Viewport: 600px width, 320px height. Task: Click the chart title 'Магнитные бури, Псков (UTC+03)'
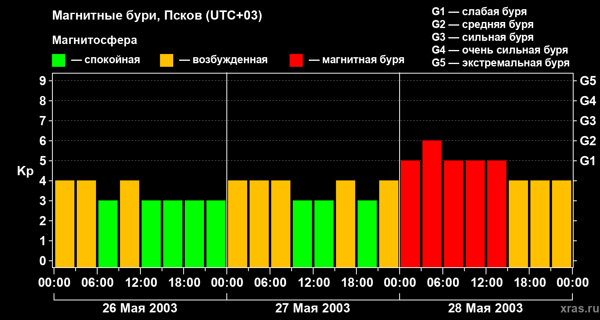coord(157,16)
